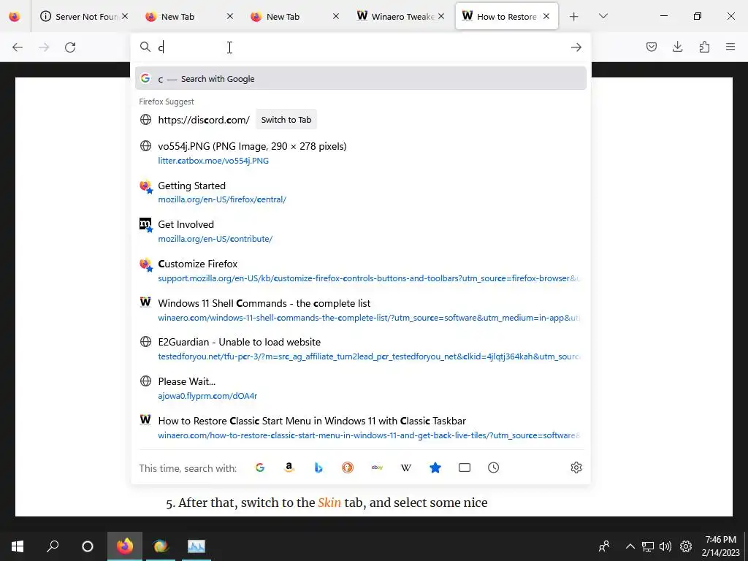The image size is (748, 561).
Task: Search this time with Bing icon
Action: click(318, 467)
